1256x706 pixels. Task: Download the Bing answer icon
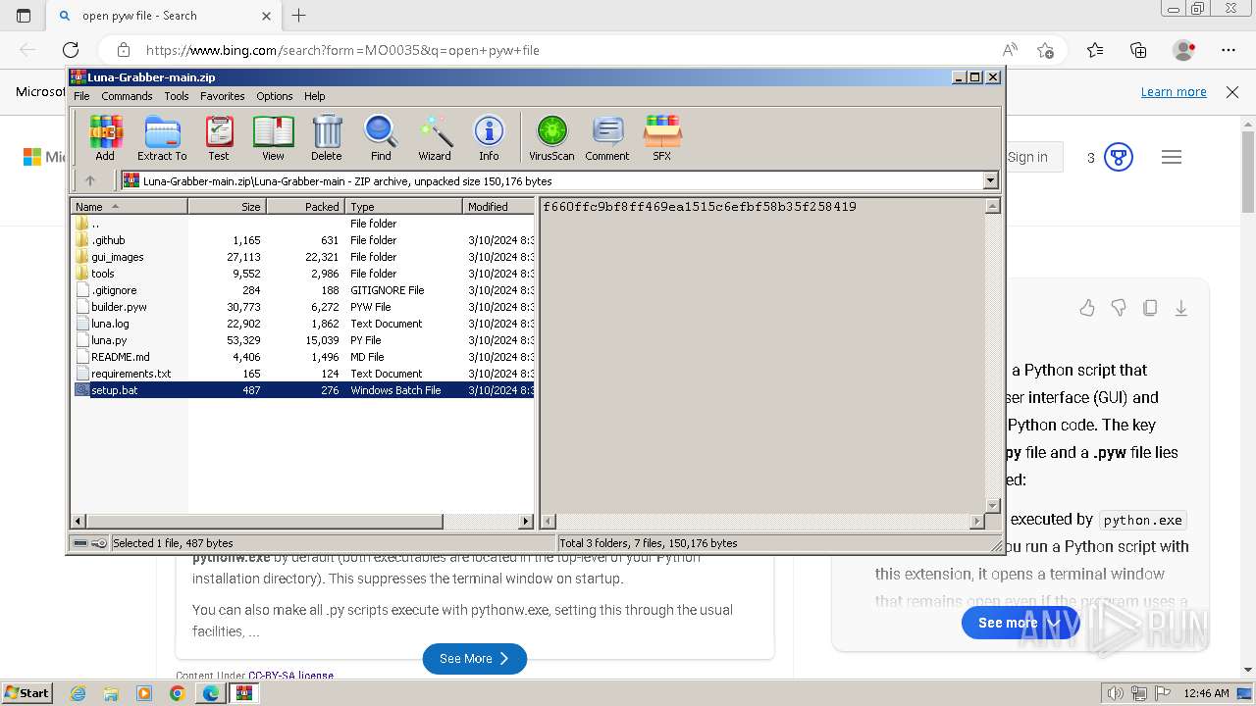(1181, 308)
